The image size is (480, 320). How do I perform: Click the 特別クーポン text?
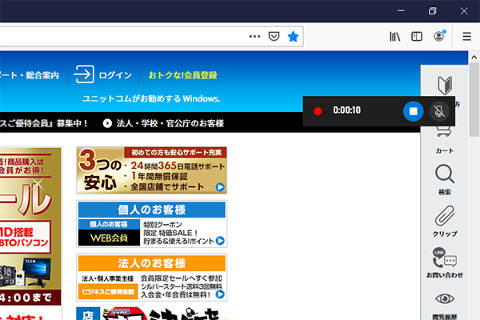pyautogui.click(x=162, y=225)
